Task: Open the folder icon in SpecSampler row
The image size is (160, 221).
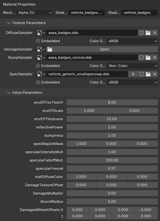Action: [x=148, y=74]
